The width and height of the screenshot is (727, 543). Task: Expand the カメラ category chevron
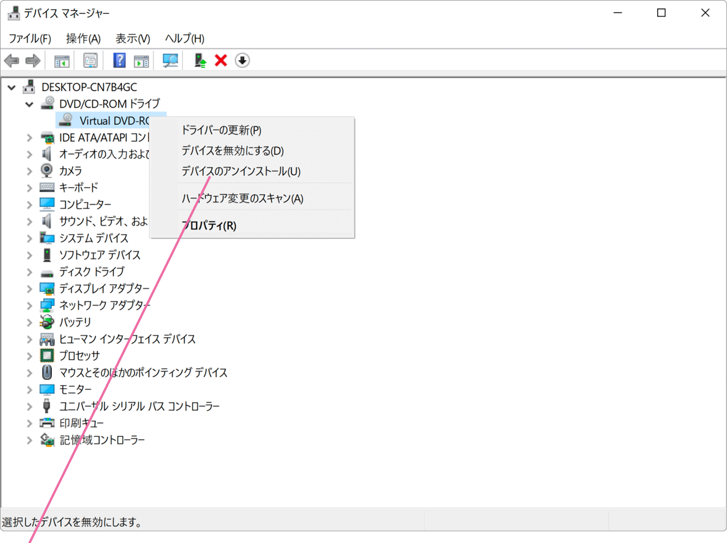pyautogui.click(x=30, y=171)
